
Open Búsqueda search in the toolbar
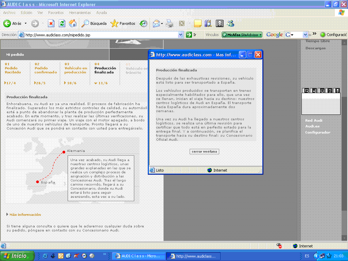[94, 23]
